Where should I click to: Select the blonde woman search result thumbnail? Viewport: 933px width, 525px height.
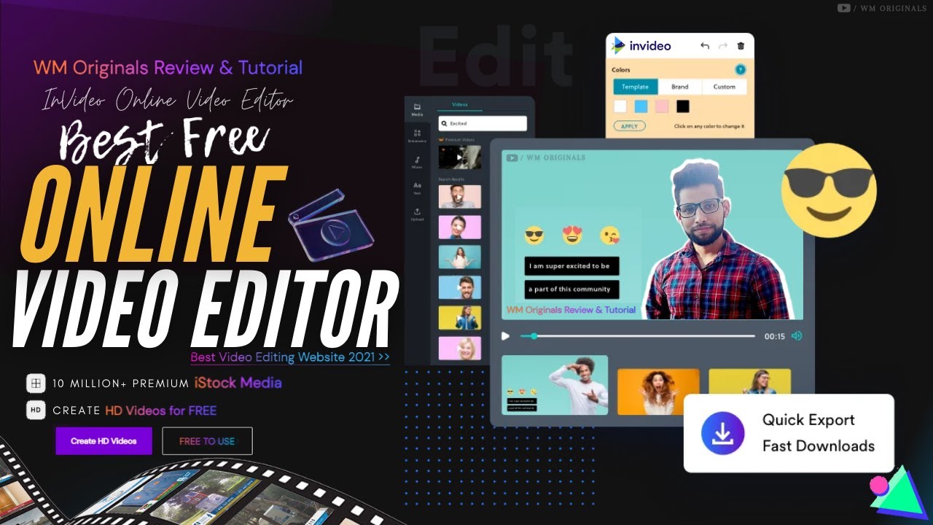point(460,348)
